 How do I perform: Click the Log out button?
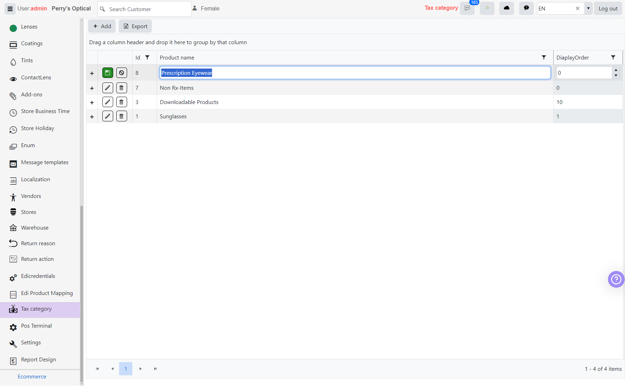click(608, 8)
